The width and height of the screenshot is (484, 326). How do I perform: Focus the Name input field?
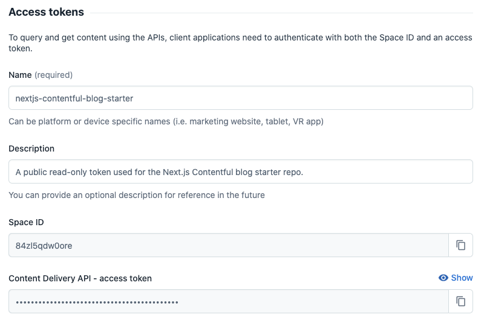302,98
